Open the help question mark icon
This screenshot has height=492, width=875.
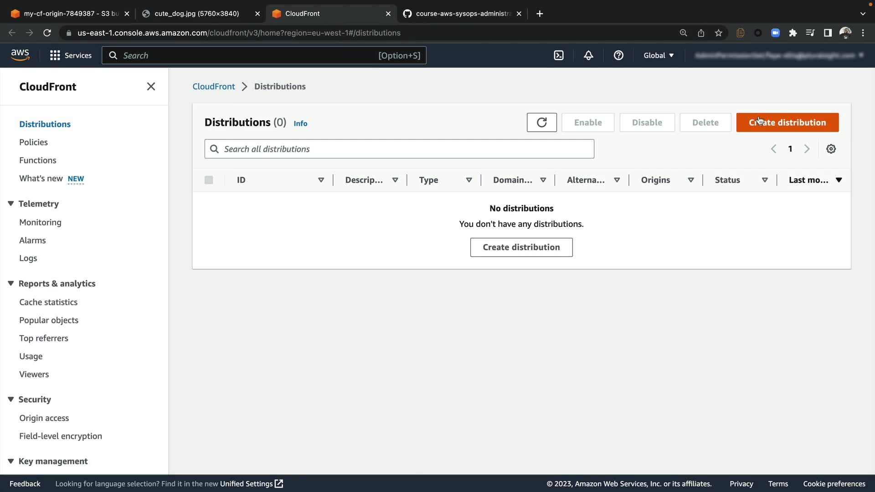coord(618,56)
